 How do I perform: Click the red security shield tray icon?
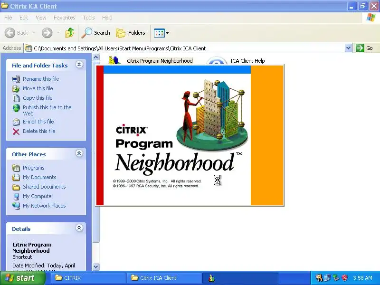344,278
